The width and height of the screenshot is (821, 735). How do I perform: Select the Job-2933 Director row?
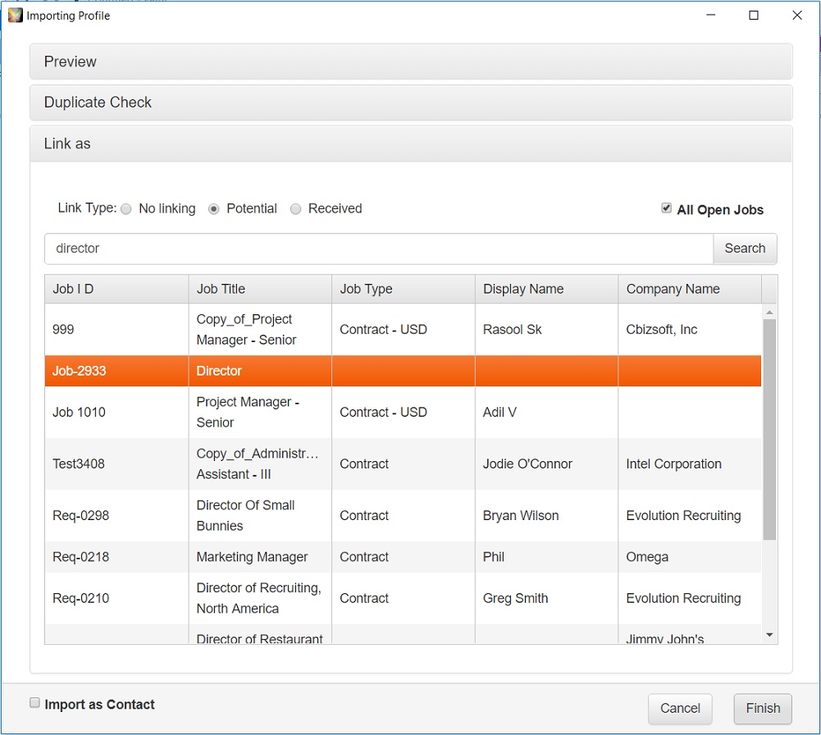(x=403, y=371)
